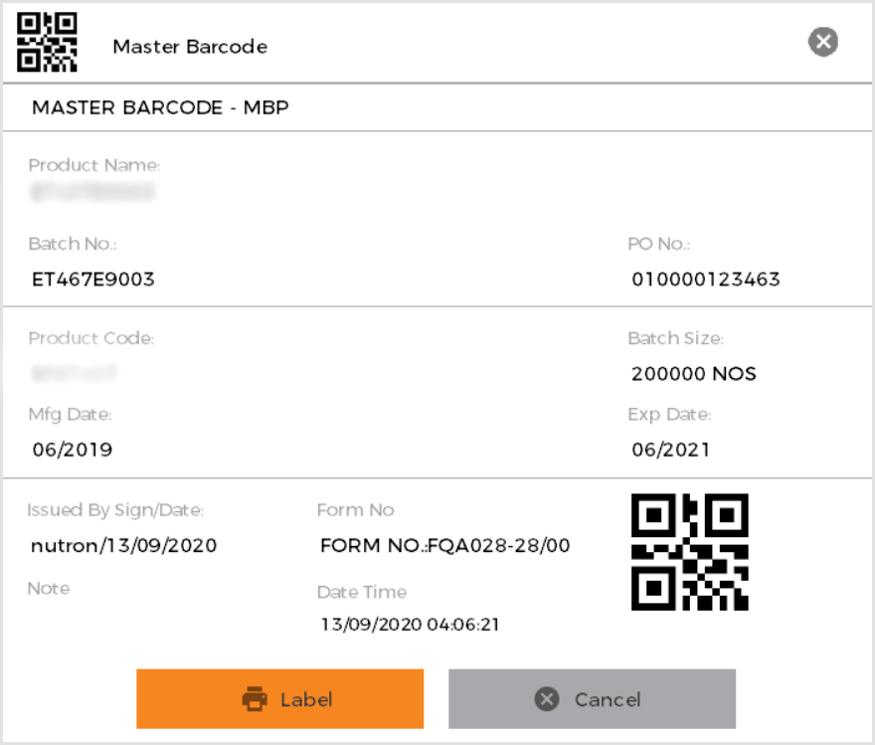Image resolution: width=875 pixels, height=745 pixels.
Task: Select the Batch Size field showing 200000 NOS
Action: (693, 374)
